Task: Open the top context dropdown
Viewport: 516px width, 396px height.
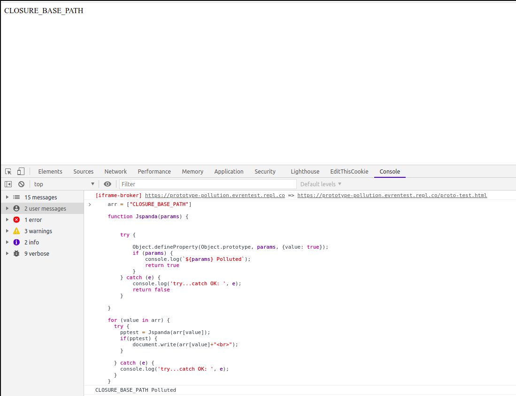Action: (x=64, y=184)
